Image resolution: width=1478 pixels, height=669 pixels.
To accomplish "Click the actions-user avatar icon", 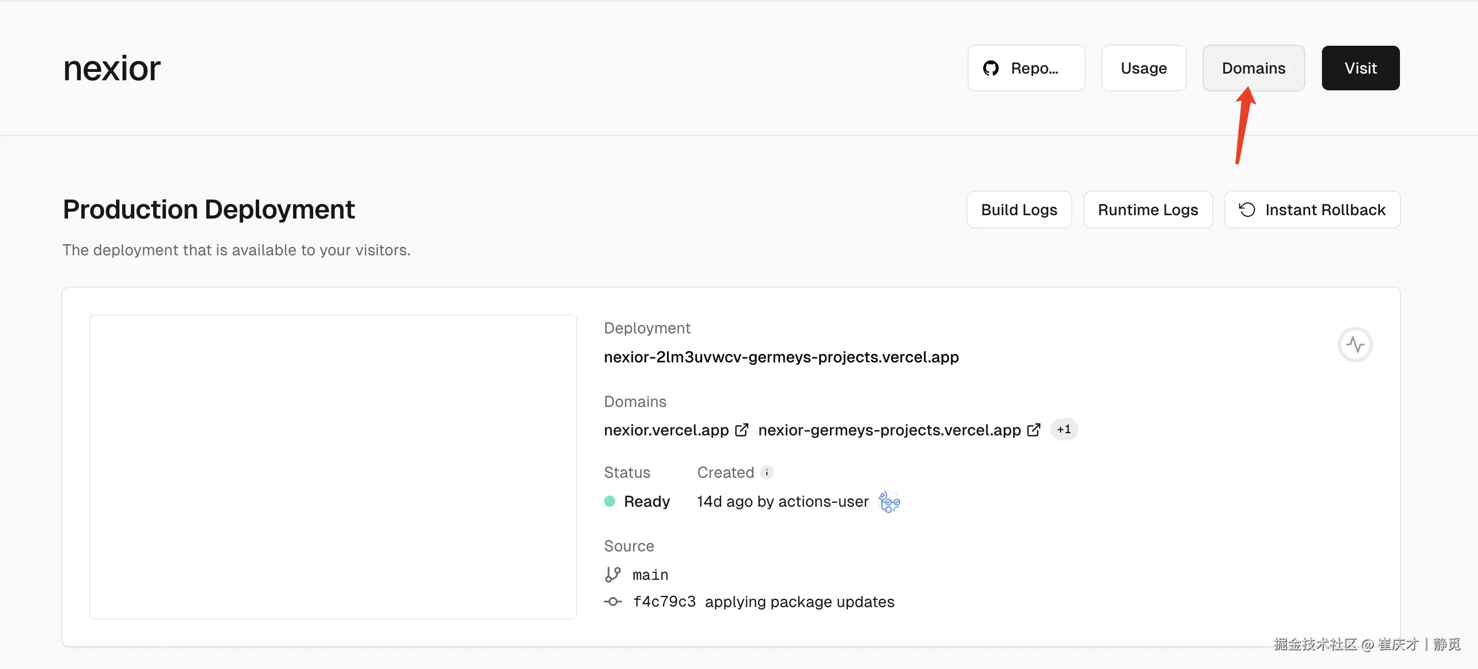I will 889,501.
